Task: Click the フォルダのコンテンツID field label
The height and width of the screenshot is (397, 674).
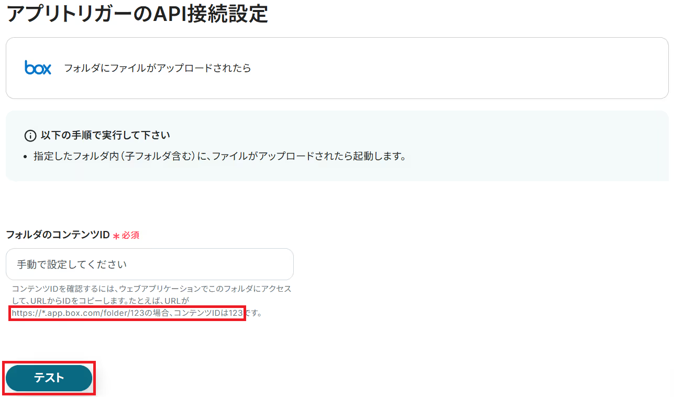Action: coord(58,235)
